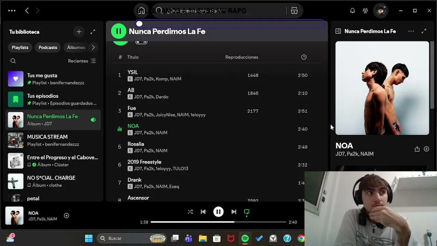The width and height of the screenshot is (437, 246).
Task: Hide the Now Playing side panel
Action: click(338, 31)
